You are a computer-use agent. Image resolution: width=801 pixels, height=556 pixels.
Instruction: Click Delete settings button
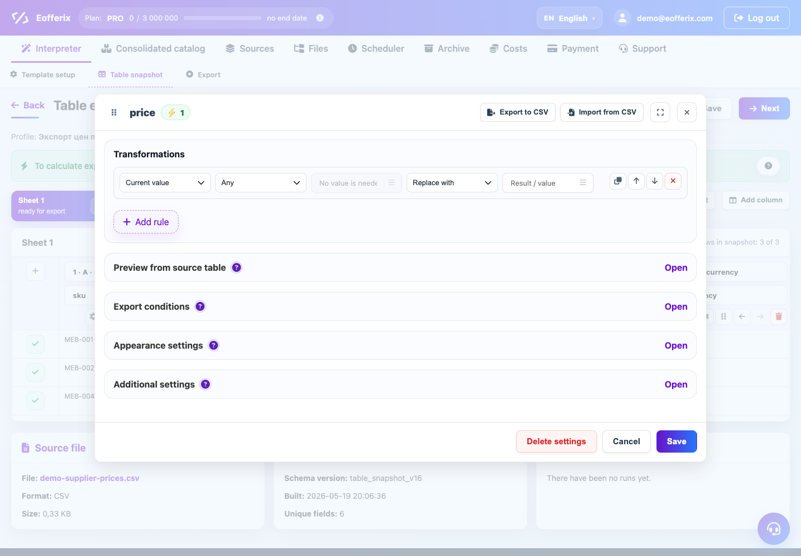(556, 441)
